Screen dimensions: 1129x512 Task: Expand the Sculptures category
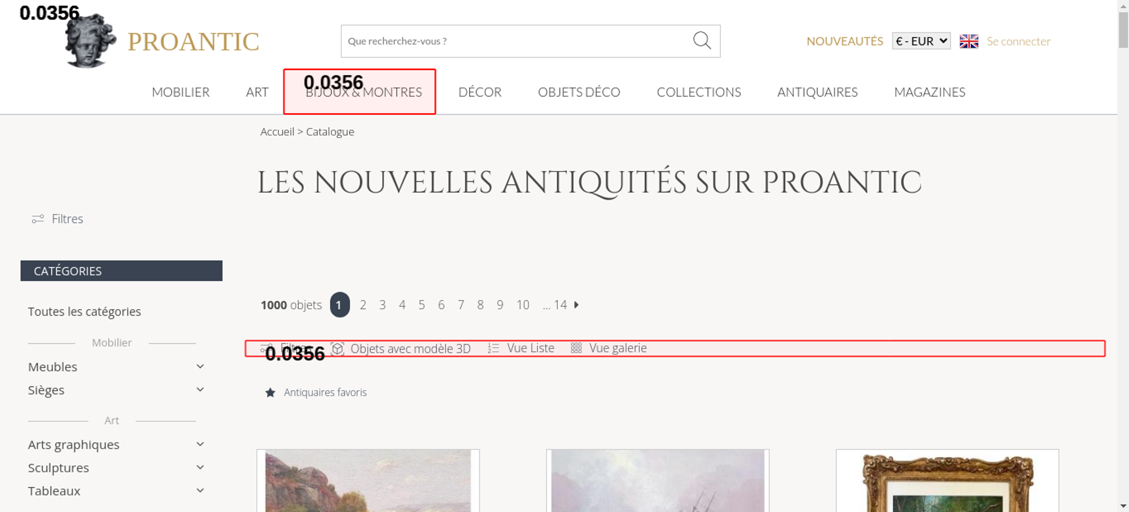coord(200,467)
